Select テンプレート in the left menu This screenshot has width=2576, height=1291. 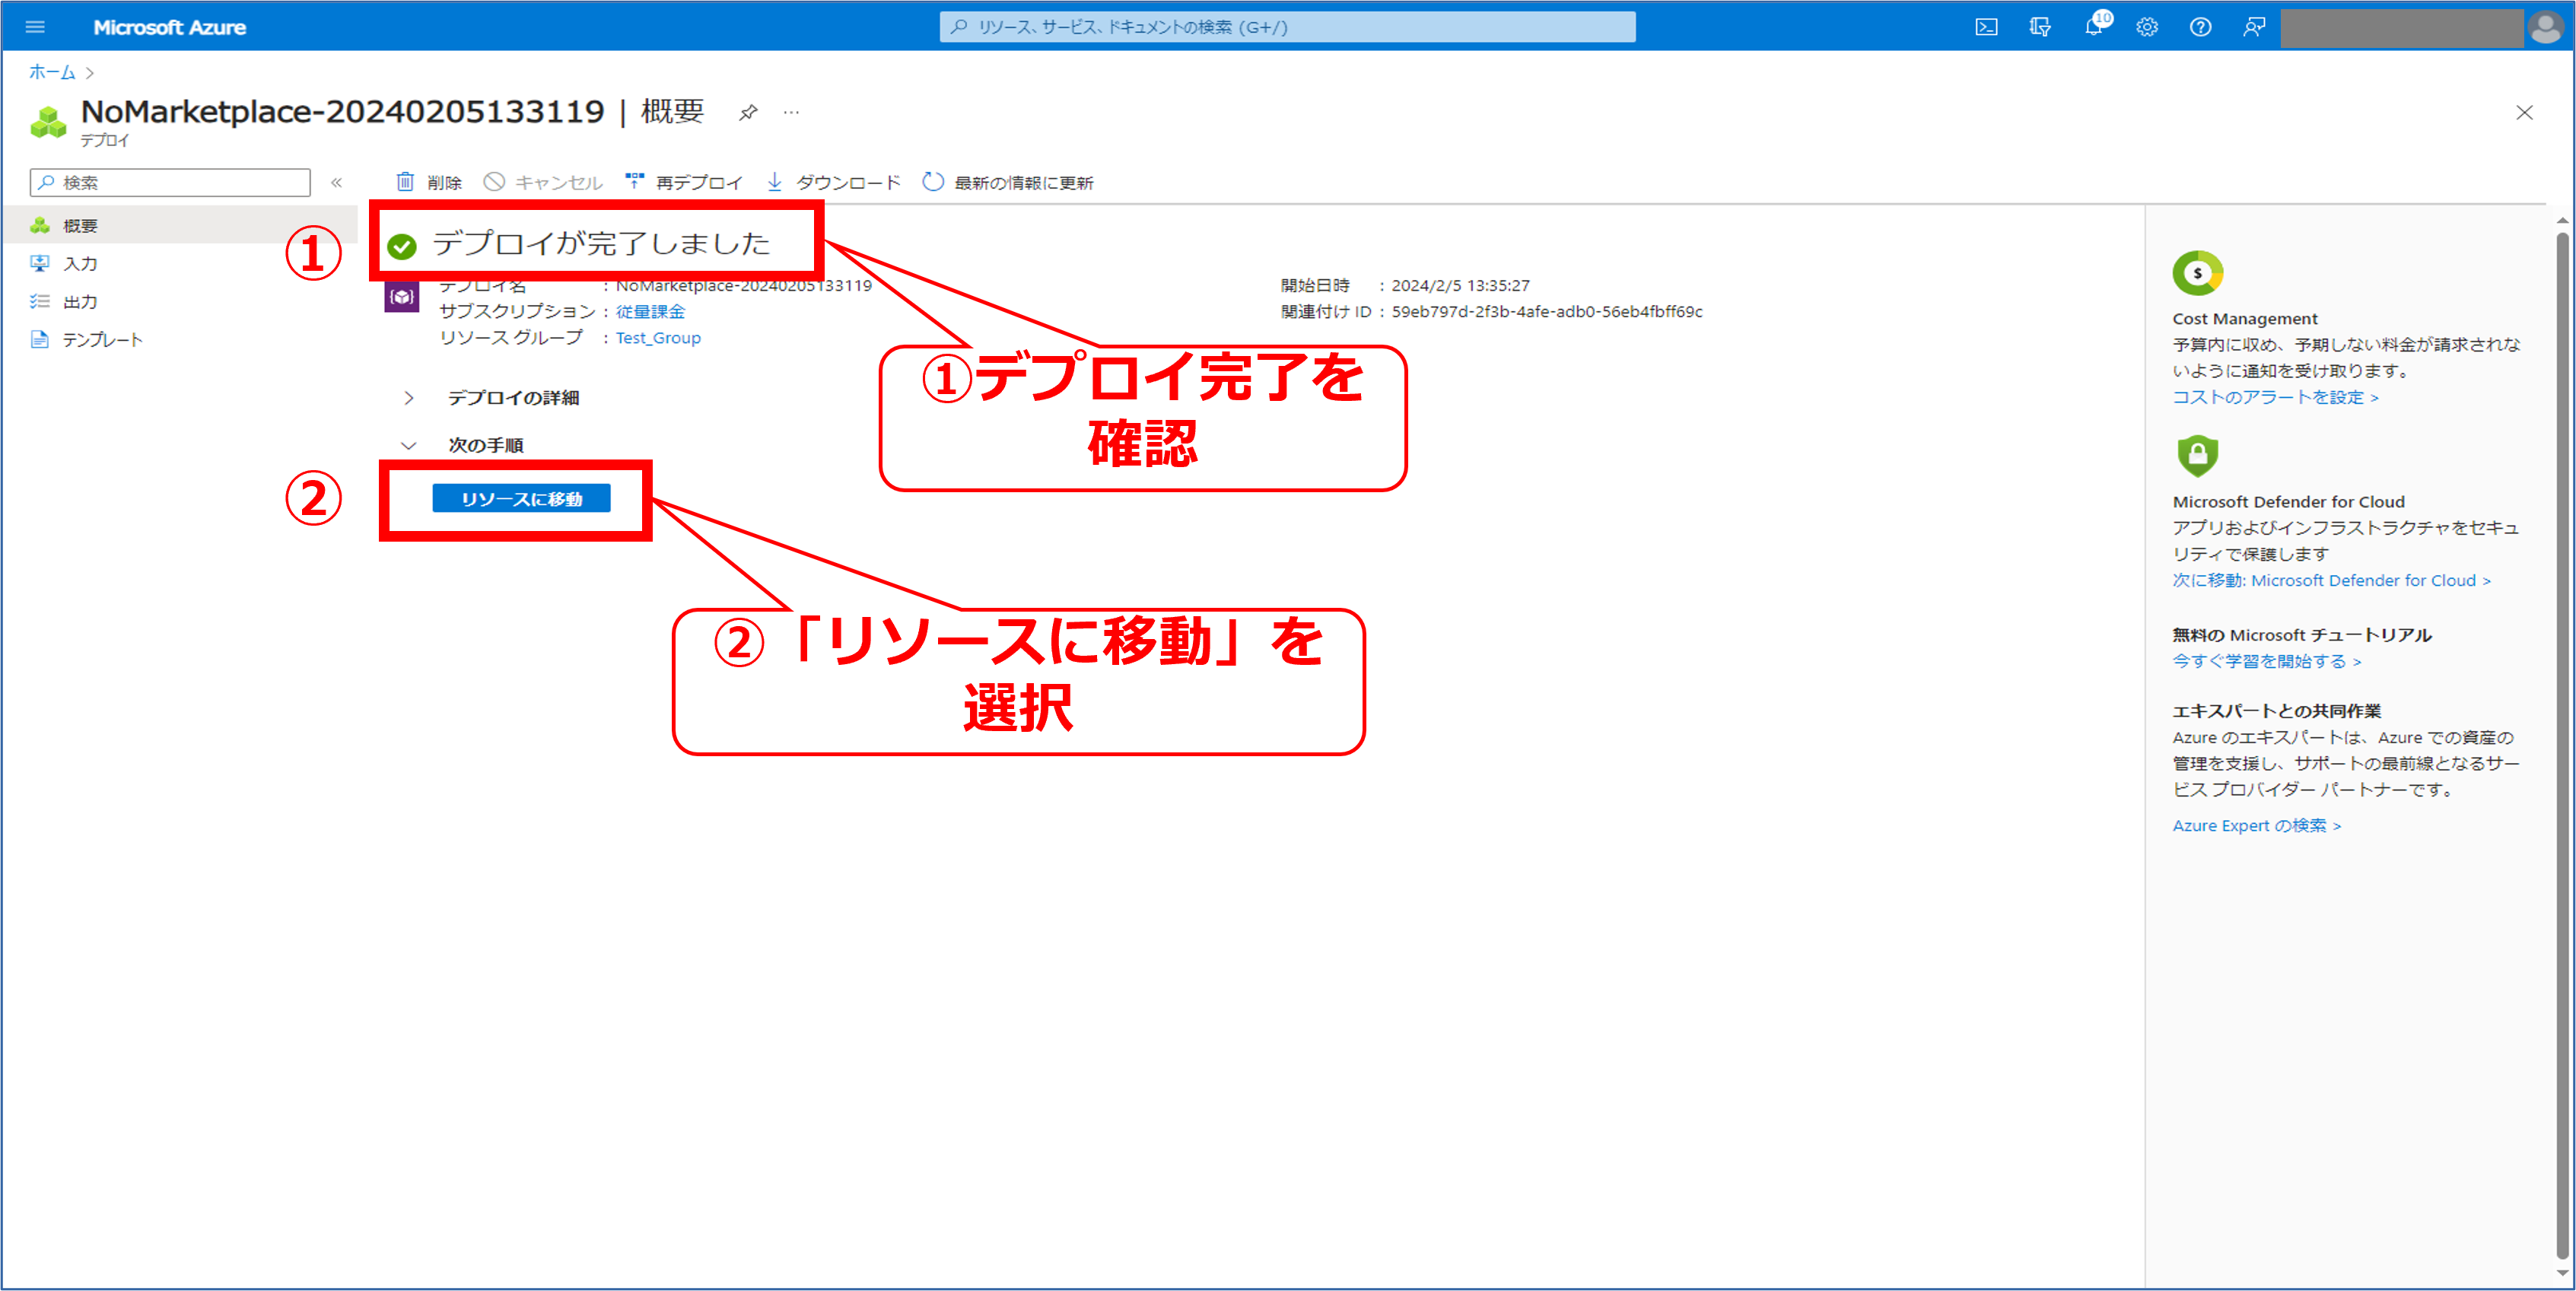102,340
